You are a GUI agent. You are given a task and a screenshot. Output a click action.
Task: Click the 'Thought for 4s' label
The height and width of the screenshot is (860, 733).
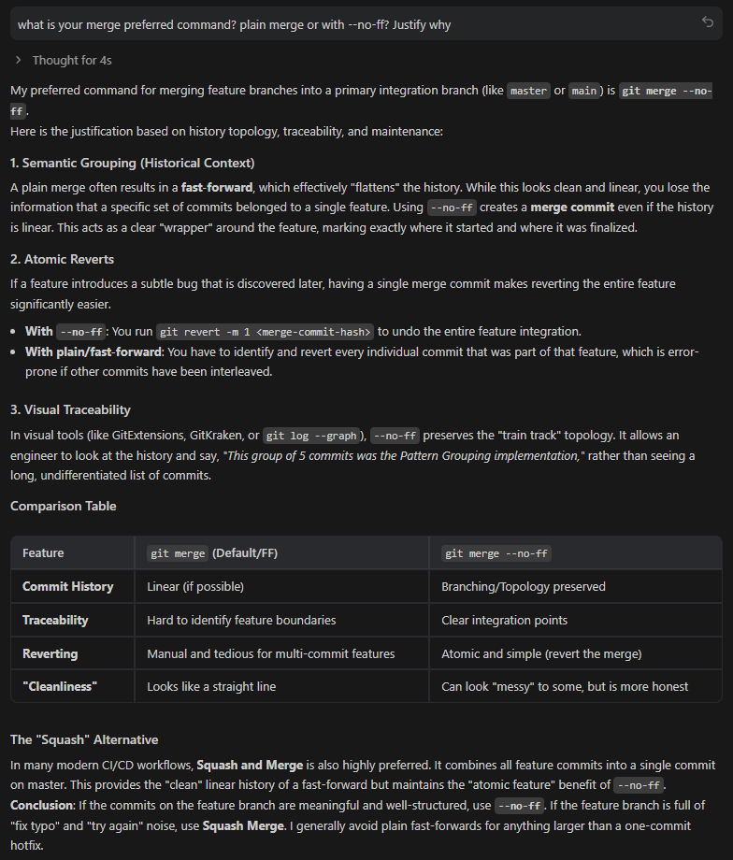click(72, 61)
